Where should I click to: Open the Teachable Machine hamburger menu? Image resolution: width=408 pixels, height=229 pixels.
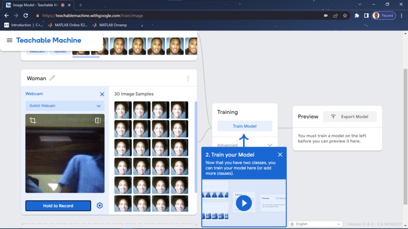10,40
